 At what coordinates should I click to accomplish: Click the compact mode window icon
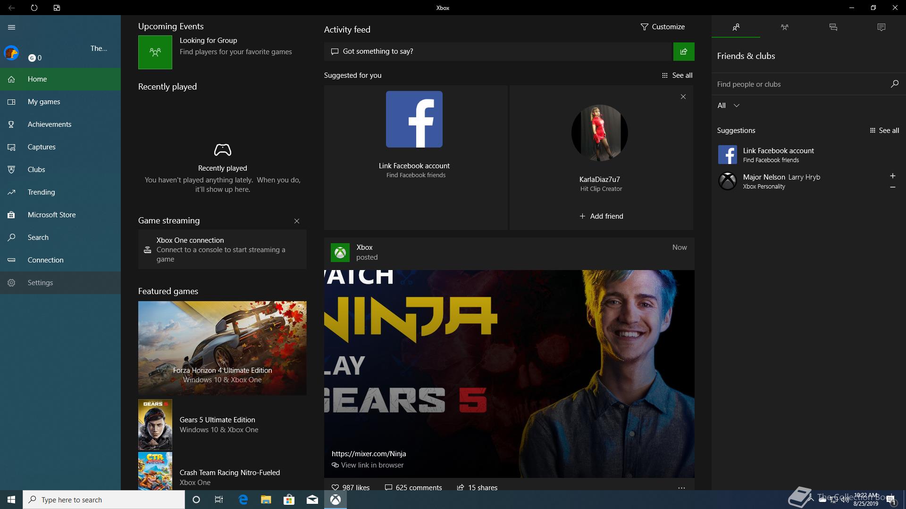[x=57, y=8]
